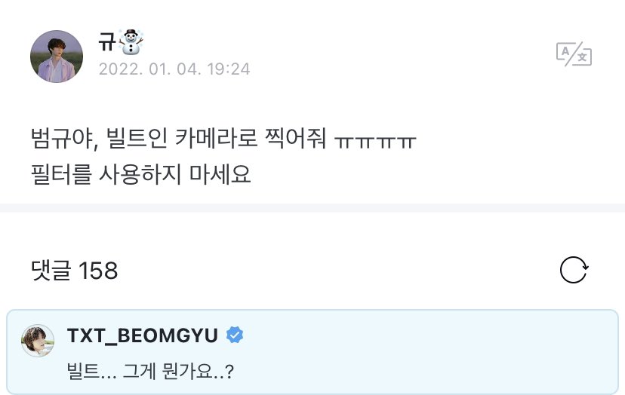
Task: Tap the 댓글 158 comments header
Action: 75,271
